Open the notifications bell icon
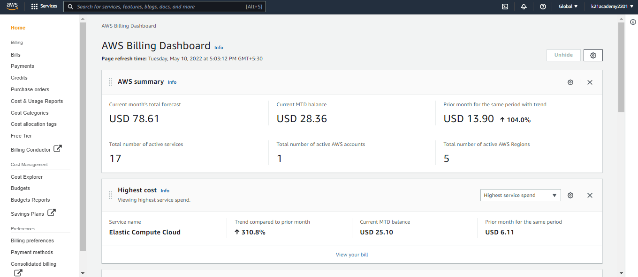This screenshot has width=638, height=277. 524,6
